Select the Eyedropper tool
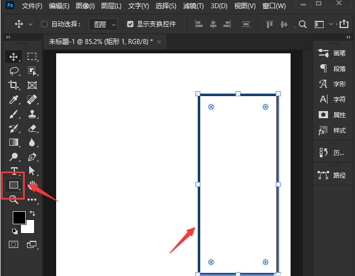The width and height of the screenshot is (355, 276). tap(14, 100)
